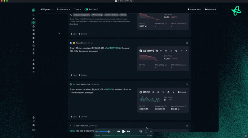Viewport: 248px width, 138px height.
Task: Go to the home icon in the sidebar
Action: [33, 19]
